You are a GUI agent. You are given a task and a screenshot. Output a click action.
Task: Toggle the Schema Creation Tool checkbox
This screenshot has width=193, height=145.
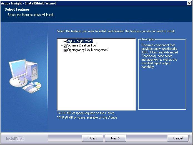point(65,46)
